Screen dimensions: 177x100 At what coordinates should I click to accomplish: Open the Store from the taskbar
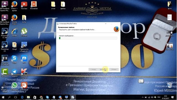coord(35,97)
